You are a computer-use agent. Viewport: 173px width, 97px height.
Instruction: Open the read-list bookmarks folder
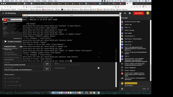pyautogui.click(x=93, y=10)
